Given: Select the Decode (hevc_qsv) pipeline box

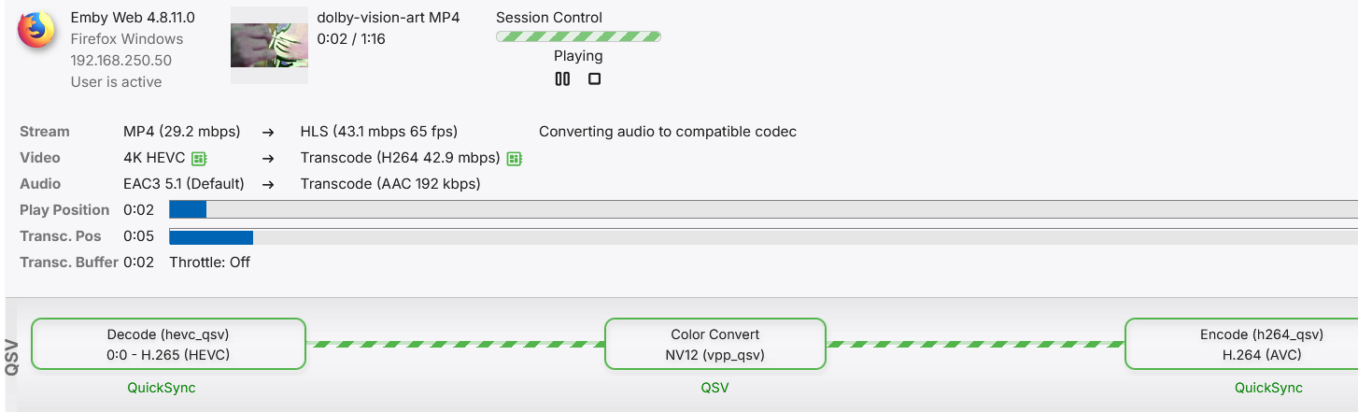Looking at the screenshot, I should pyautogui.click(x=168, y=344).
